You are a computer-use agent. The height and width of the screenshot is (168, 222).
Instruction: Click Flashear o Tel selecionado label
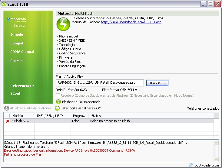(x=81, y=102)
